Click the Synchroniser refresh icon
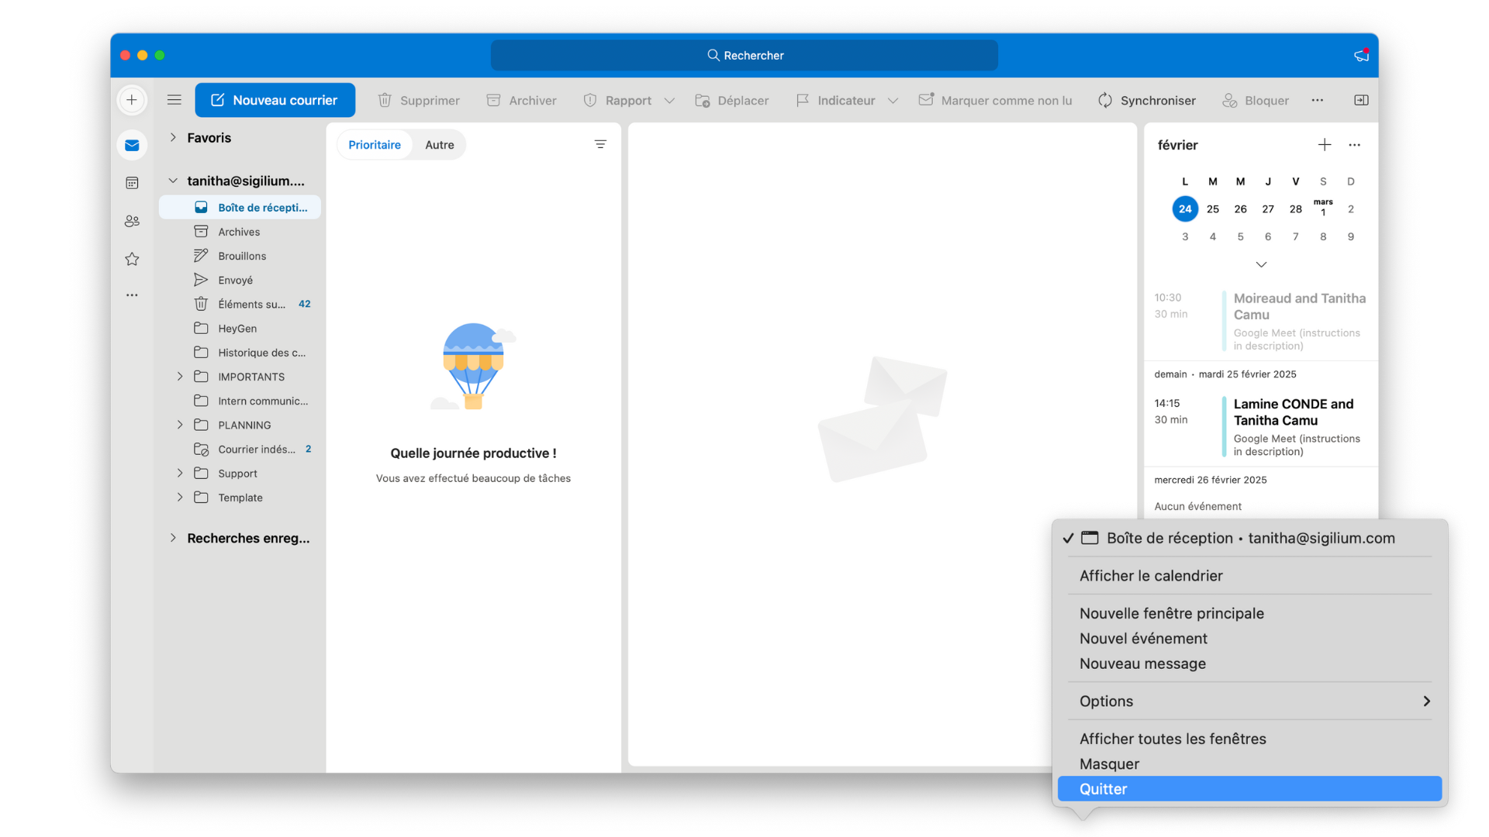 [1105, 101]
